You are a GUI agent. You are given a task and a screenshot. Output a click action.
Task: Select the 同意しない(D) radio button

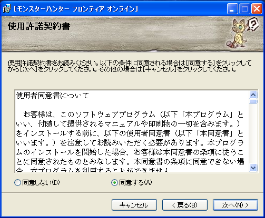(x=17, y=183)
